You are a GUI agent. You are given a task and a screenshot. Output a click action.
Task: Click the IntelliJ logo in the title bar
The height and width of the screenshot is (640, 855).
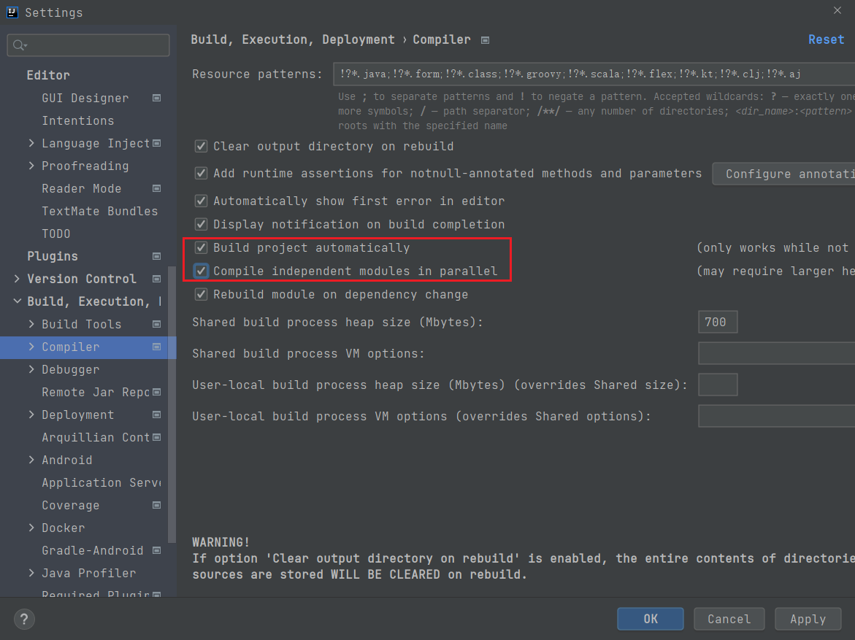pos(10,12)
